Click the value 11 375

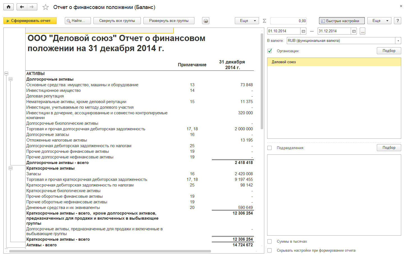[247, 102]
